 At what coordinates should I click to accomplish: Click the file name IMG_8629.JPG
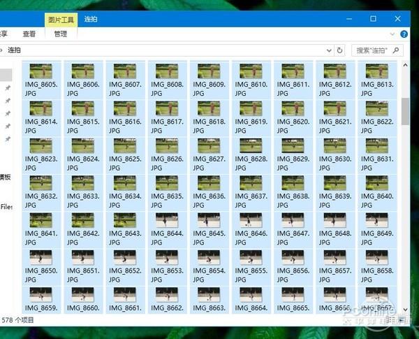click(293, 164)
